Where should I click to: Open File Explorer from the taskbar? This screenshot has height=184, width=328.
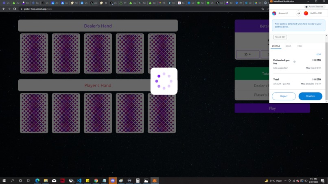pyautogui.click(x=46, y=180)
